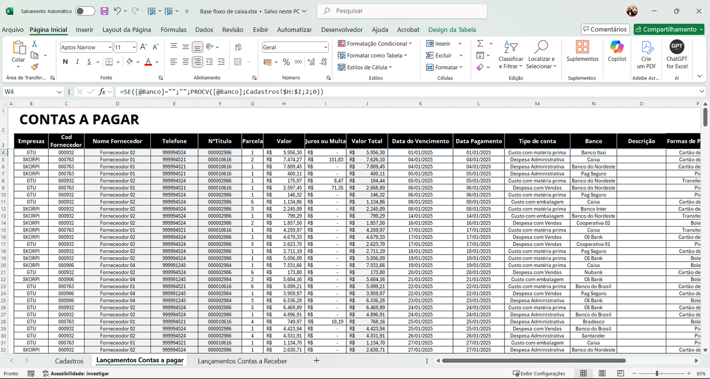Apply percent number format

[287, 62]
